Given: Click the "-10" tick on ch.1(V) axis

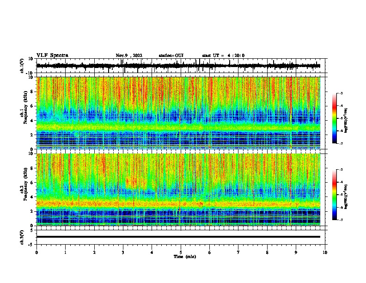Looking at the screenshot, I should point(30,73).
